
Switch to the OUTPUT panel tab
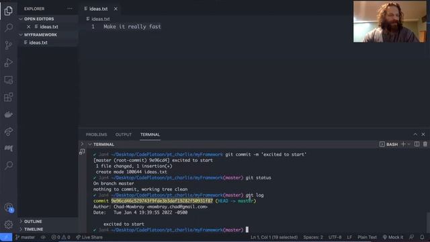[x=124, y=134]
